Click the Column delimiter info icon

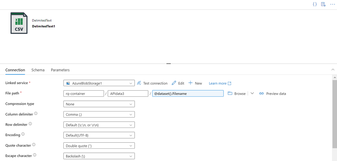tap(36, 114)
